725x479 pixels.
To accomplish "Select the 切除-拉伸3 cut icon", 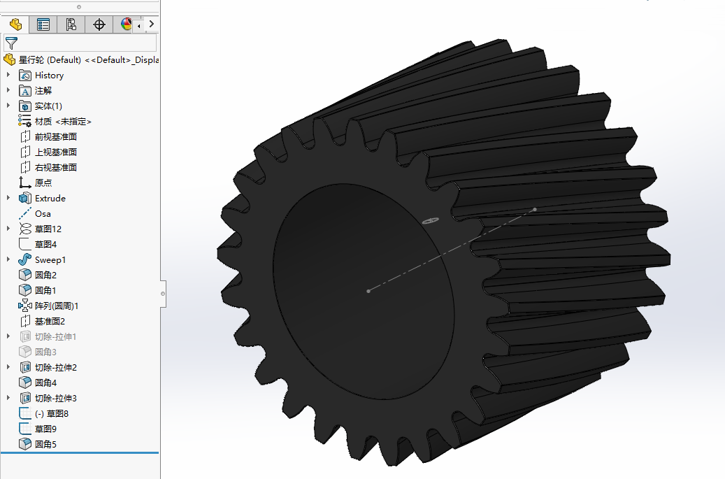I will 25,398.
